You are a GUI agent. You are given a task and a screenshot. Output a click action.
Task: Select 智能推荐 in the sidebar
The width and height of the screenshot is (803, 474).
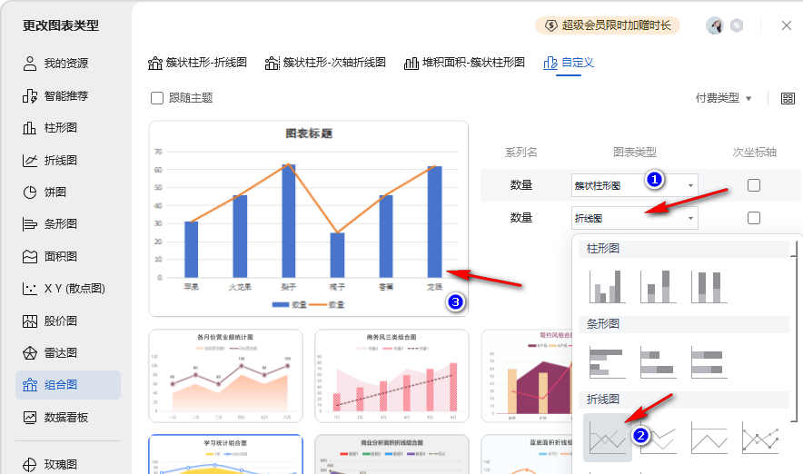click(55, 95)
